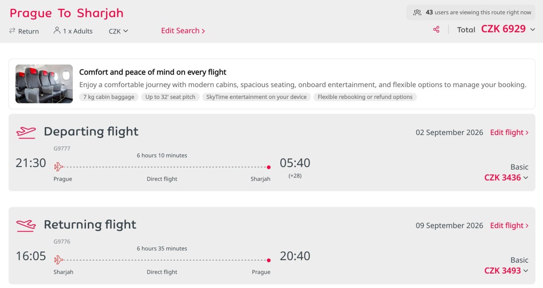Edit the departing flight on 02 September
This screenshot has width=543, height=288.
pos(510,132)
